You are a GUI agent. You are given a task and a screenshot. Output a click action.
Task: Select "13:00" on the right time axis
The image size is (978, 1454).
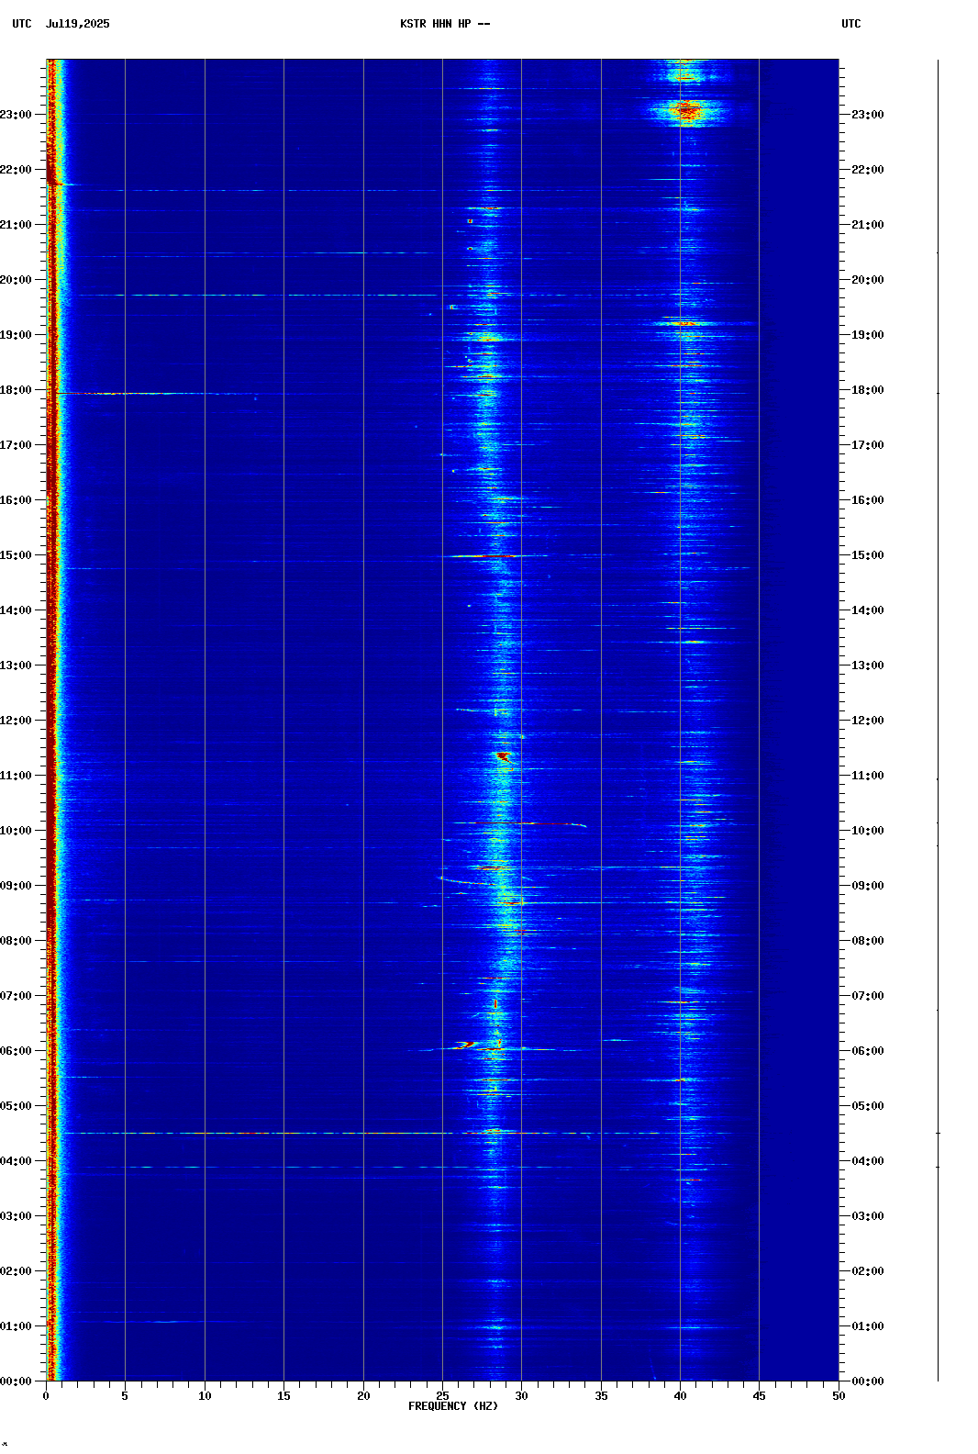[x=868, y=665]
